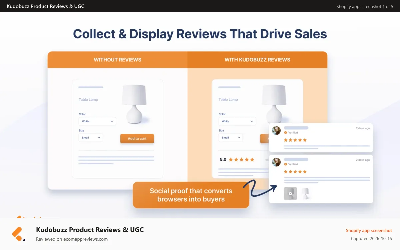Click the main heading Collect & Display Reviews
The height and width of the screenshot is (250, 400).
[200, 34]
